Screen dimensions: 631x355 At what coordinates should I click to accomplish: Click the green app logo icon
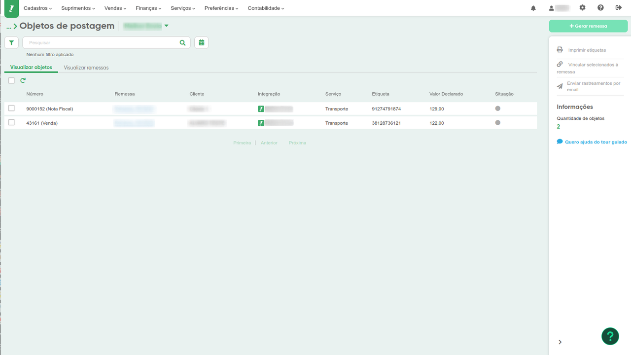(11, 8)
